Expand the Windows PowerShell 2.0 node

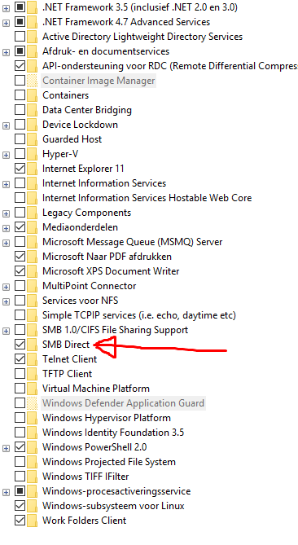pyautogui.click(x=6, y=448)
